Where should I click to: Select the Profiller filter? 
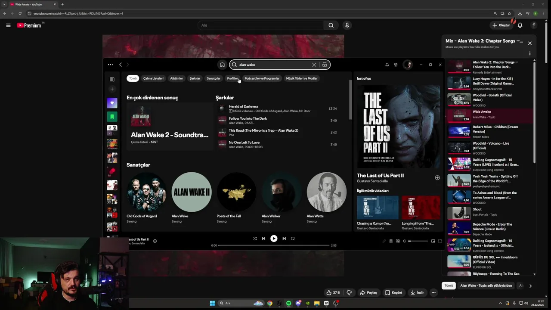coord(232,78)
